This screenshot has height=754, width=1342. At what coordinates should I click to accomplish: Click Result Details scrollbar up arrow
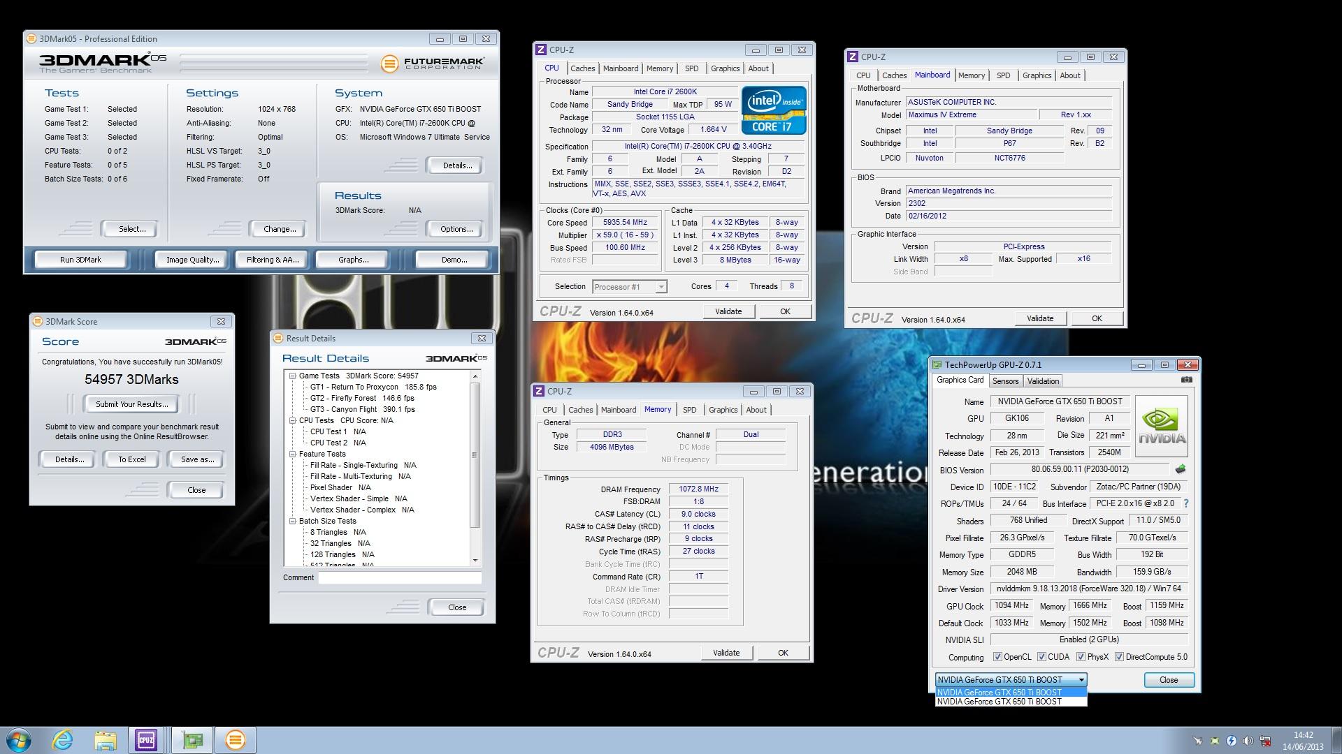[475, 376]
